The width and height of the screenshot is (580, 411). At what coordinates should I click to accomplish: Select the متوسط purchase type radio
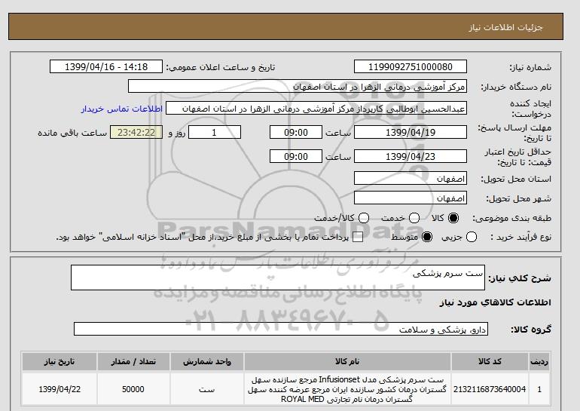pyautogui.click(x=427, y=237)
